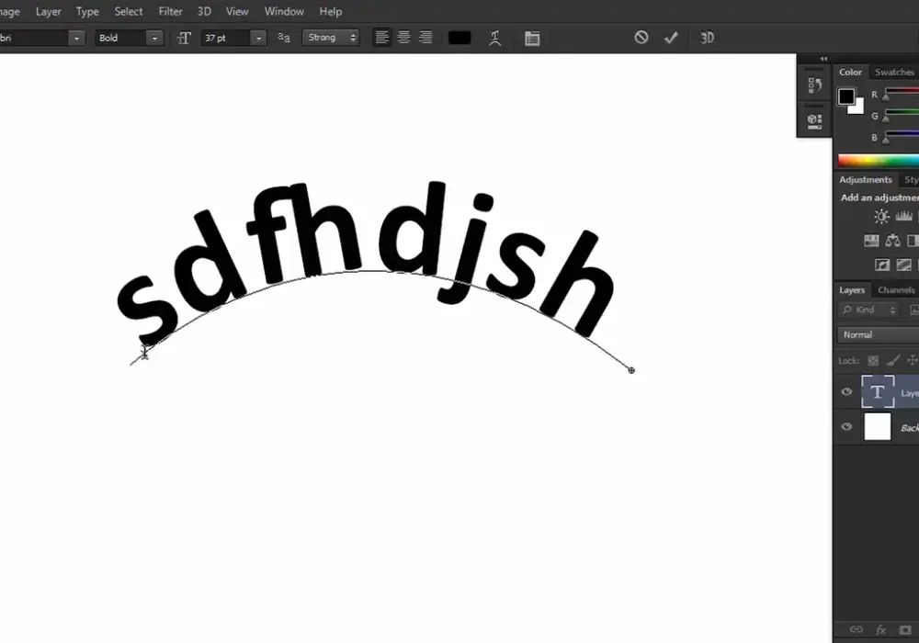
Task: Expand the collapsed panel dock arrows
Action: pyautogui.click(x=823, y=59)
